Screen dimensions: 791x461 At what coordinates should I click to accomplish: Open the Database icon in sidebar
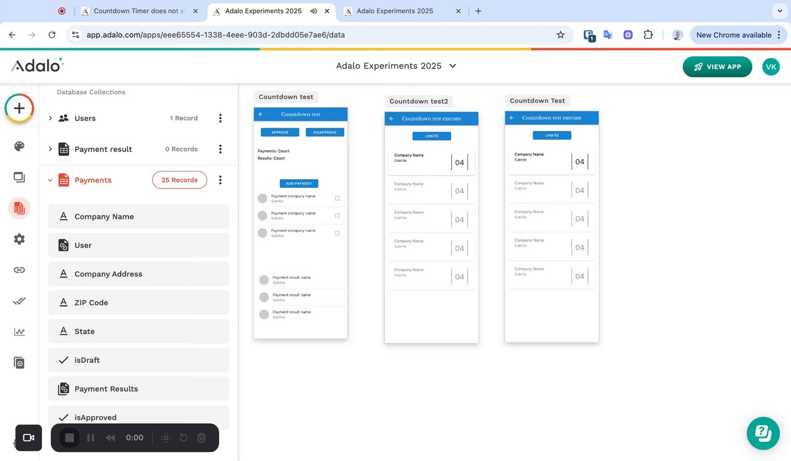(19, 208)
